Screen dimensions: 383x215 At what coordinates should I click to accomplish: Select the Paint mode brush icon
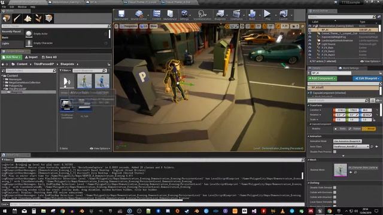(x=17, y=19)
